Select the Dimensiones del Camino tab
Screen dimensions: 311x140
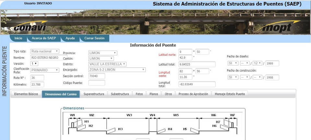pos(61,94)
